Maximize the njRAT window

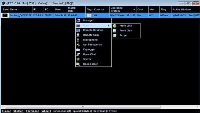click(x=188, y=3)
